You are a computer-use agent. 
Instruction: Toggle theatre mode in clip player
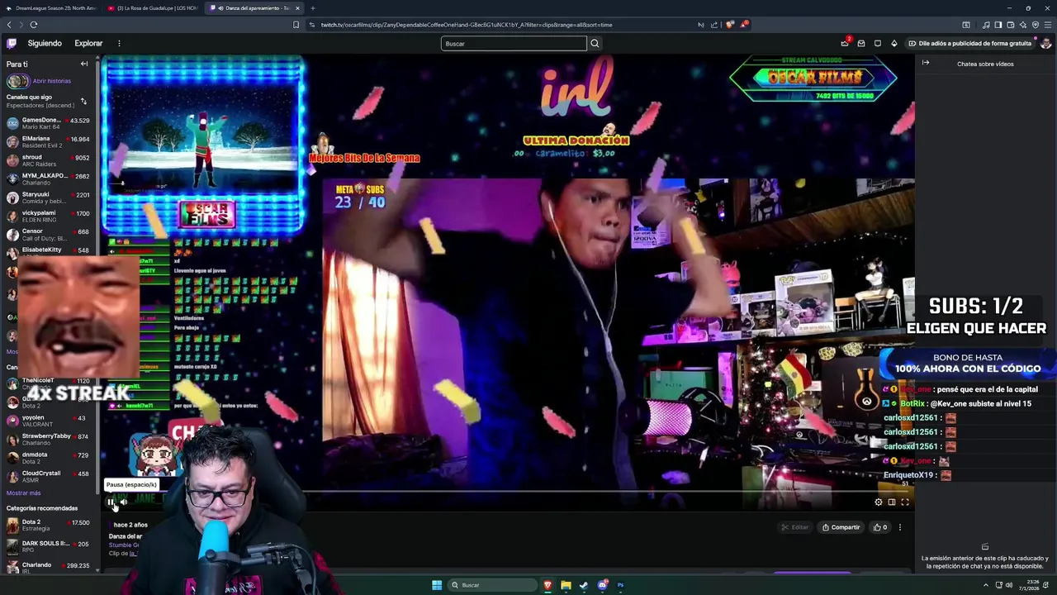click(x=892, y=502)
